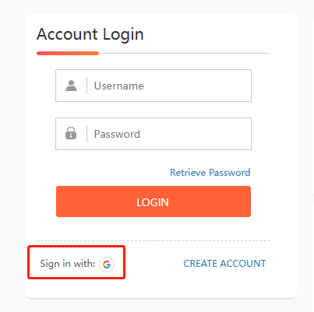Click the padlock icon
This screenshot has width=314, height=312.
71,133
